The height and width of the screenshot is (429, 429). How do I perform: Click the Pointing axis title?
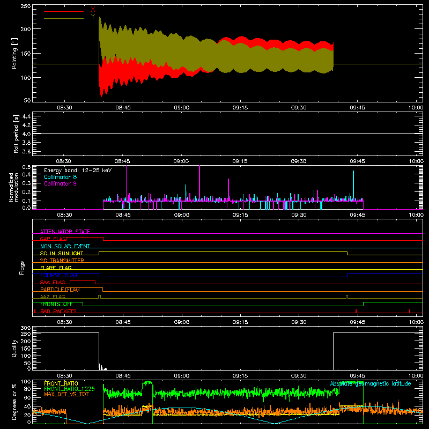click(x=14, y=53)
